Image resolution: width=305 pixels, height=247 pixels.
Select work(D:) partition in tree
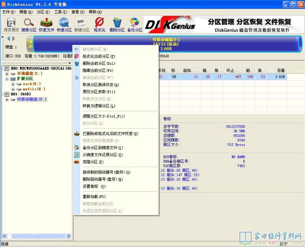[x=32, y=84]
